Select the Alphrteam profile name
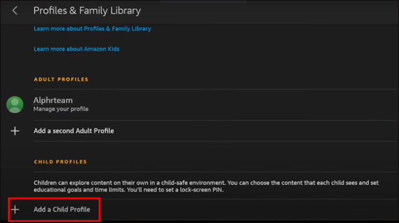The width and height of the screenshot is (399, 223). 53,100
